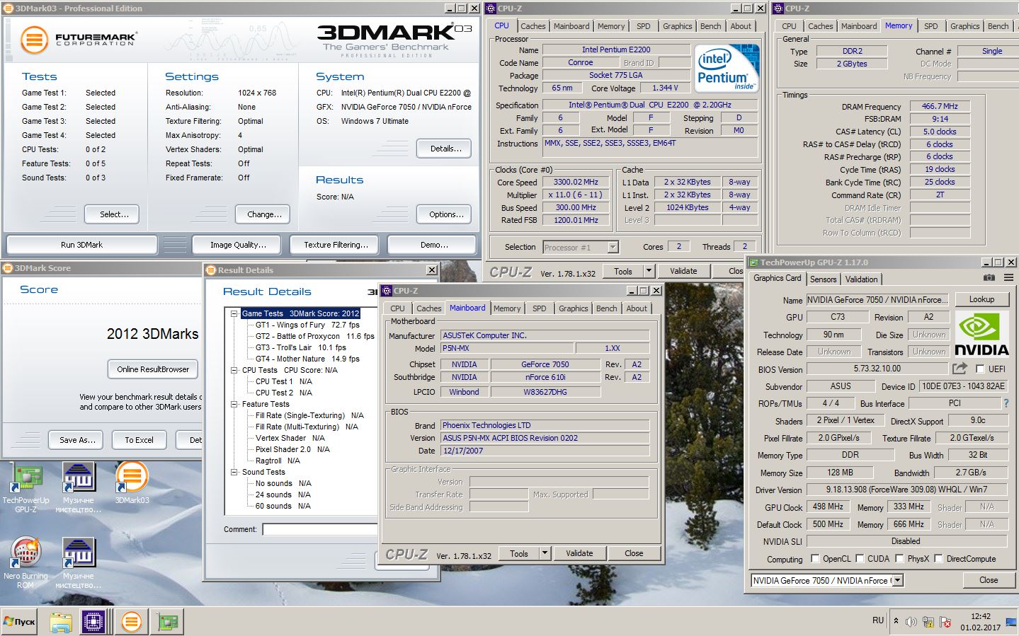Open Graphics tab in CPU-Z memory window
The image size is (1019, 636).
tap(964, 26)
